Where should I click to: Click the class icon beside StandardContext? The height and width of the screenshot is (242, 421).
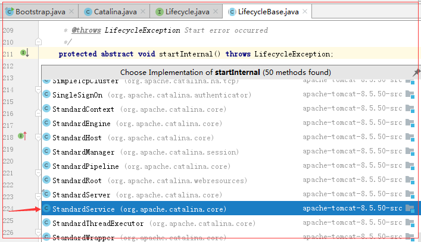46,108
